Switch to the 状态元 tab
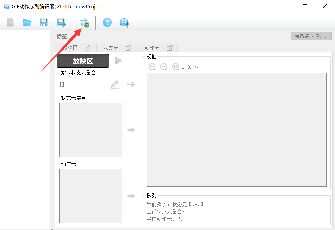 (x=111, y=48)
